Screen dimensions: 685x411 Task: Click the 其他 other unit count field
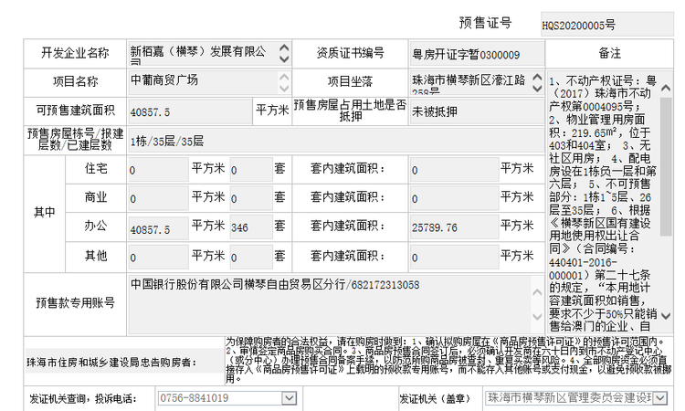(251, 258)
